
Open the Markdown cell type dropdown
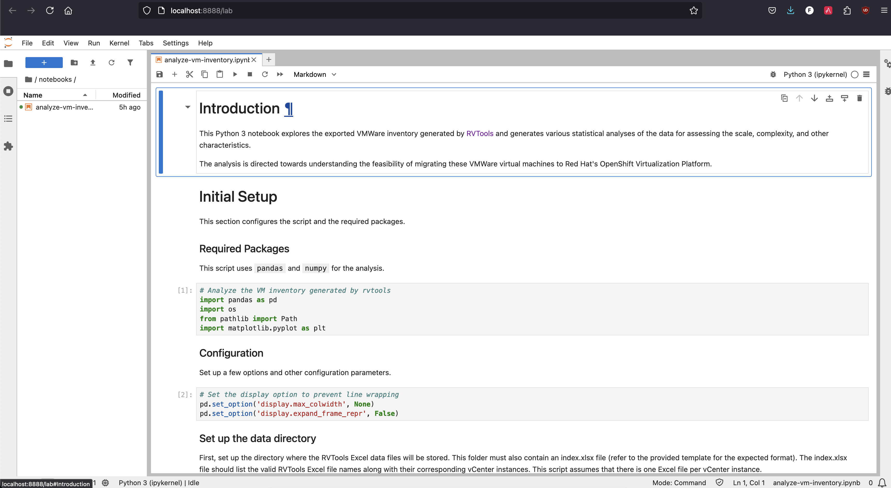(x=315, y=74)
